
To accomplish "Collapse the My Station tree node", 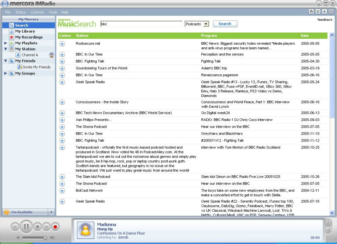I will pyautogui.click(x=5, y=49).
